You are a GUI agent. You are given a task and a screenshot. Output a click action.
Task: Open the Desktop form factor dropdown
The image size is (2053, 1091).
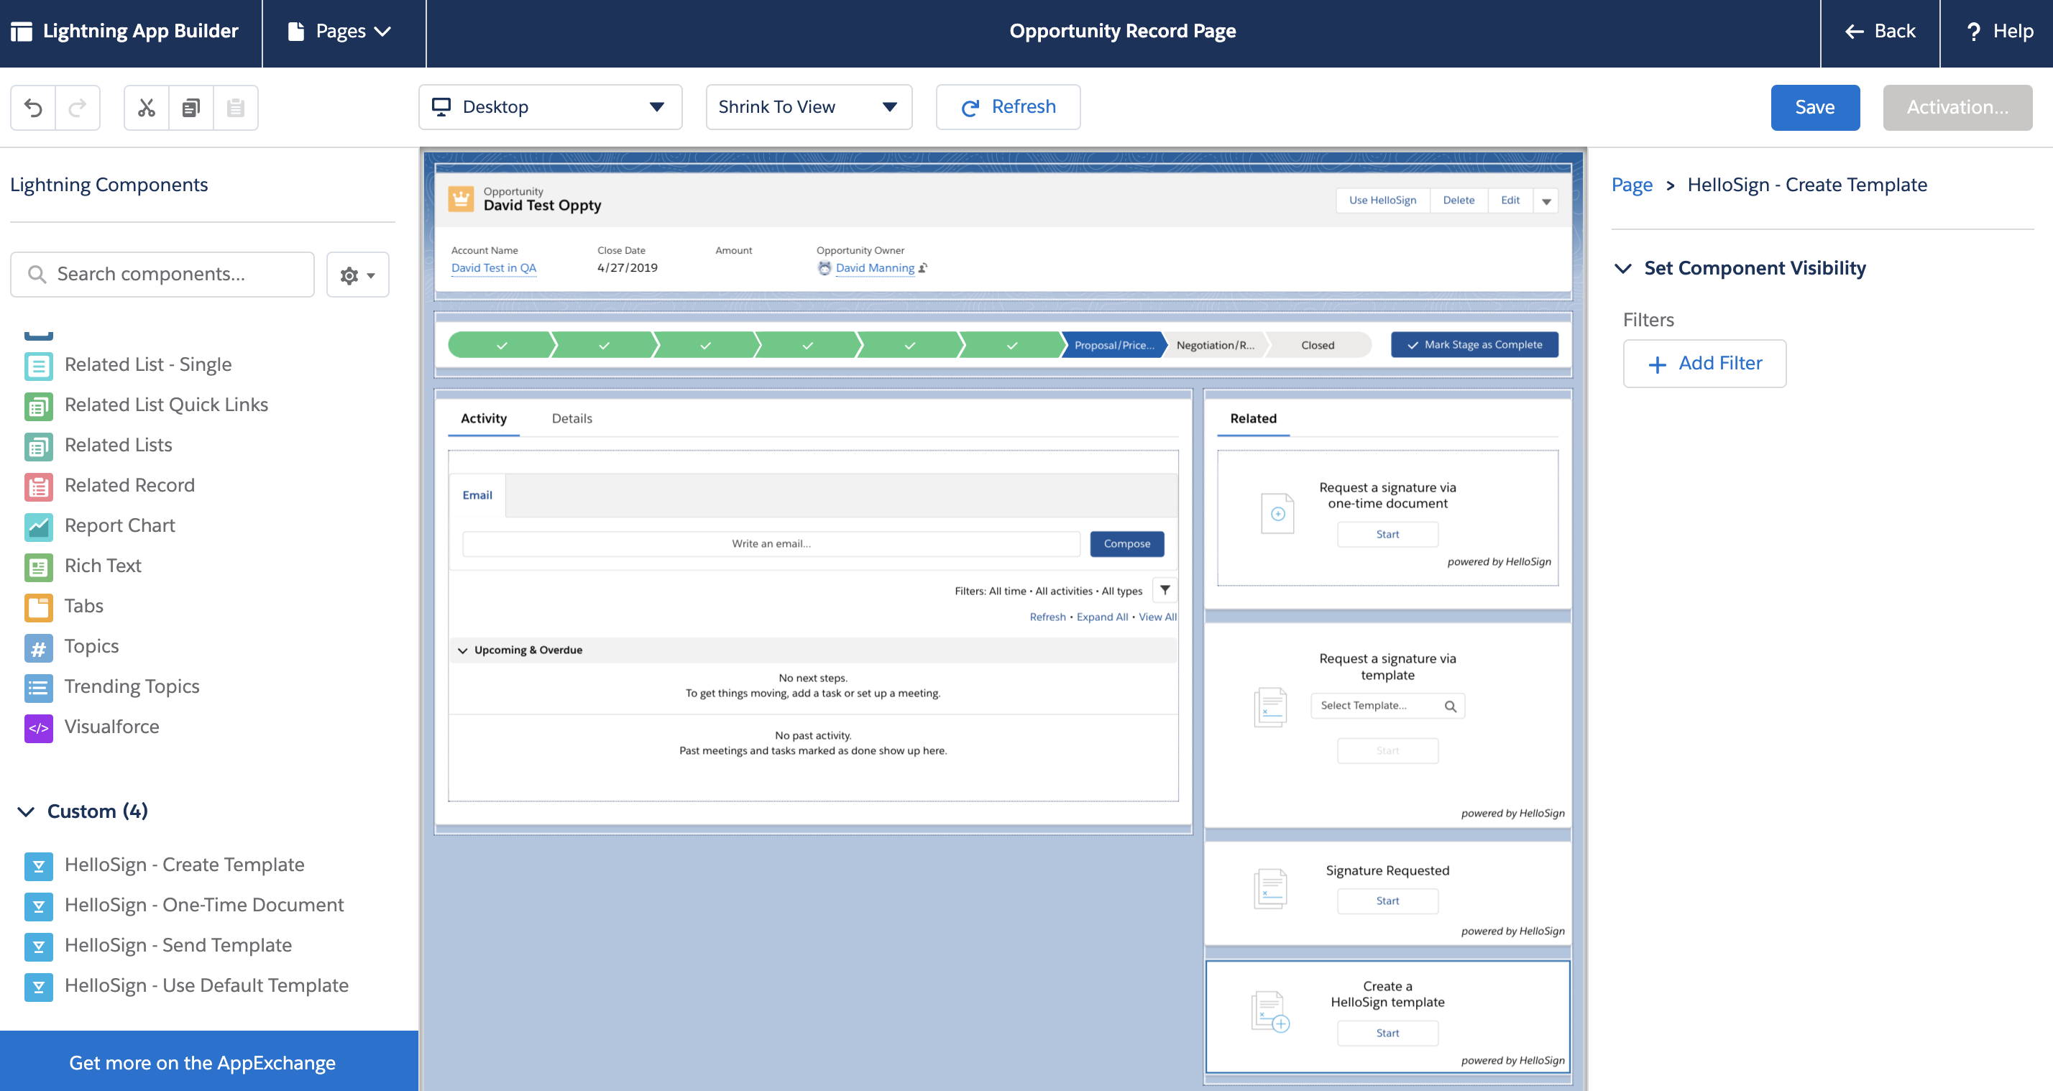[550, 107]
